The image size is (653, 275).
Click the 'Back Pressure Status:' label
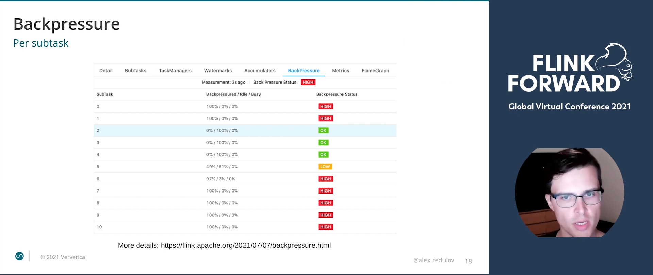click(275, 82)
